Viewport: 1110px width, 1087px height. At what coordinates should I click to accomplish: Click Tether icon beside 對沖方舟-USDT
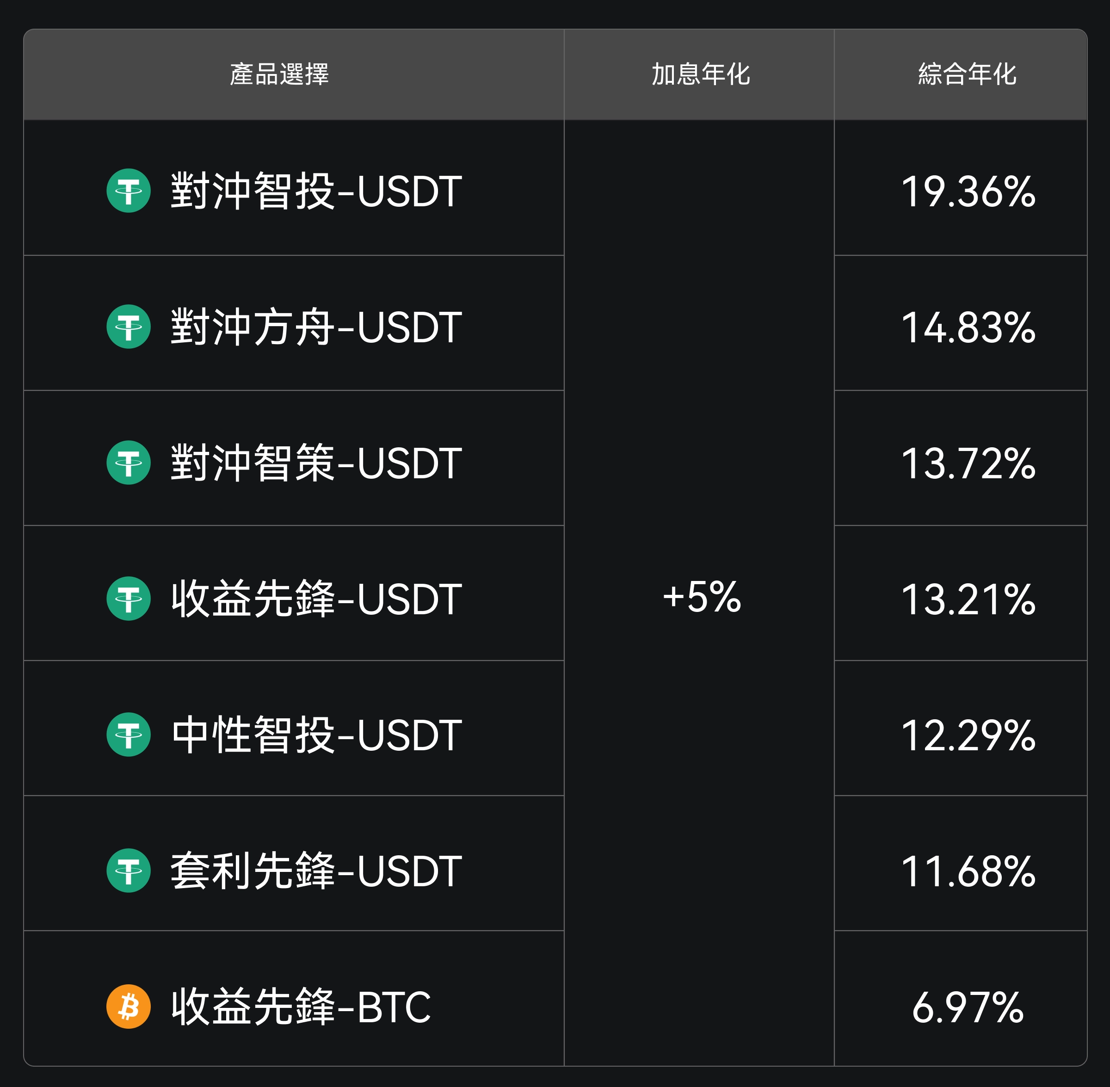tap(129, 327)
